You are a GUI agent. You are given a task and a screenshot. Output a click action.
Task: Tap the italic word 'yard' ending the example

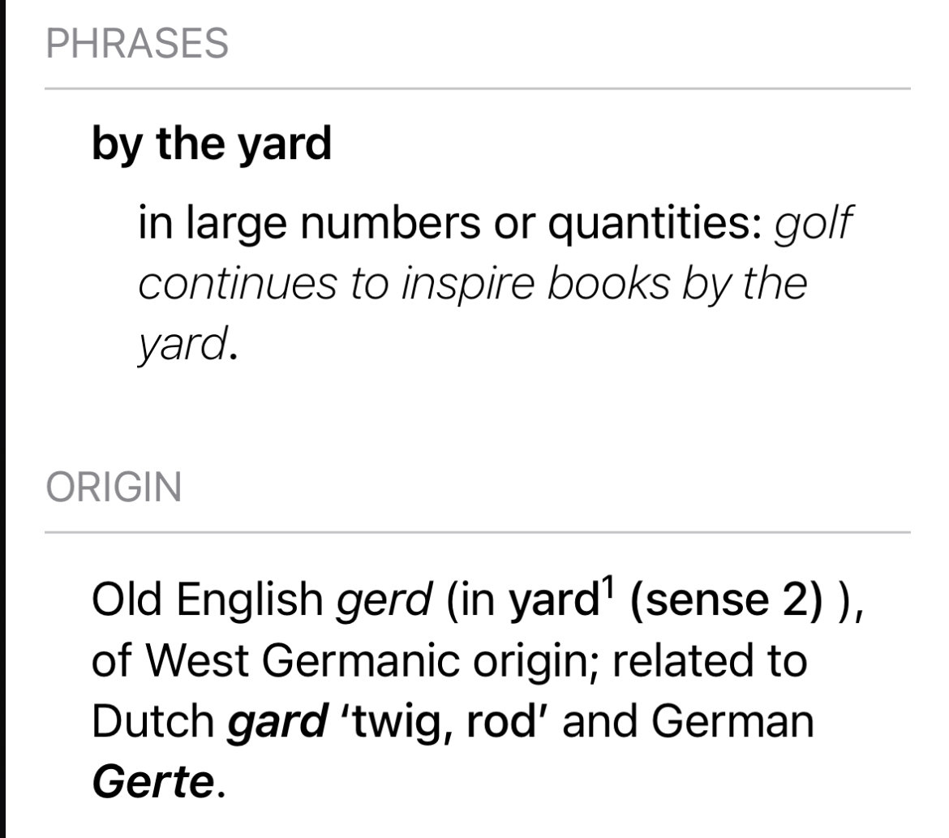182,344
